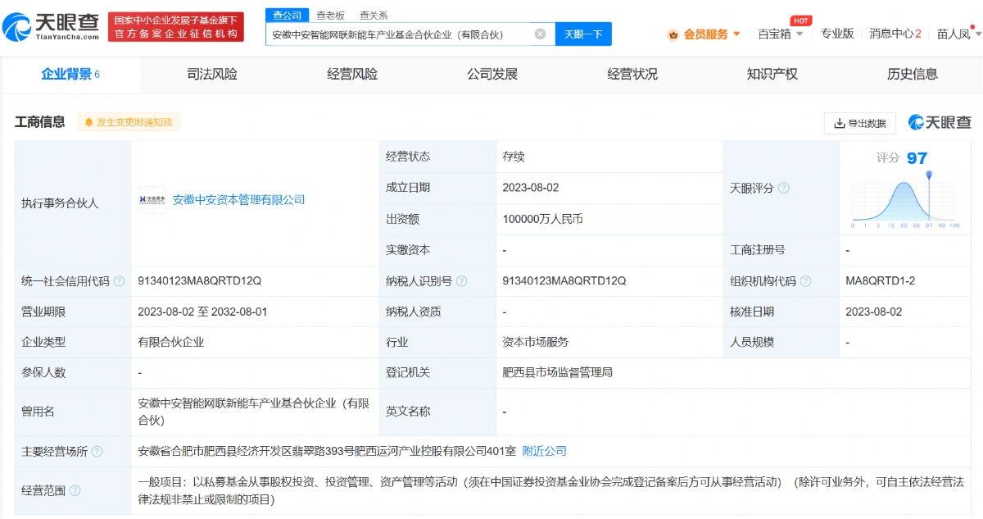Switch to the 司法风险 tab
This screenshot has width=983, height=519.
pos(211,75)
